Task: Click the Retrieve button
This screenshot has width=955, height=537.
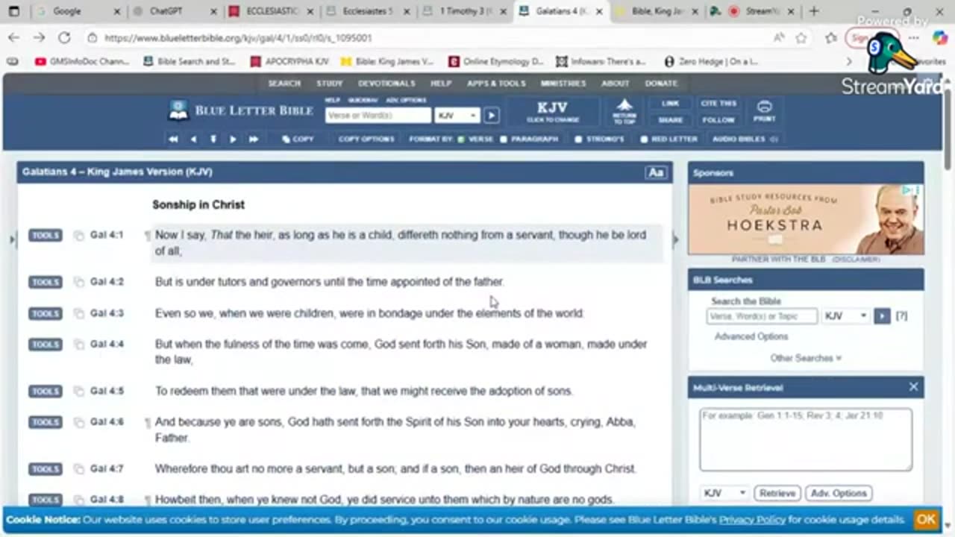Action: pyautogui.click(x=777, y=493)
